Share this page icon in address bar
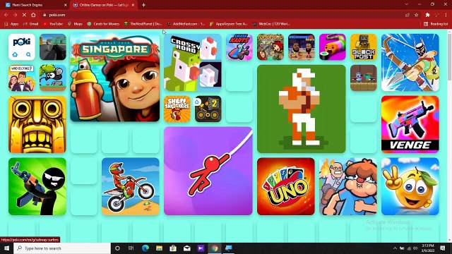Viewport: 452px width, 254px height. (408, 15)
